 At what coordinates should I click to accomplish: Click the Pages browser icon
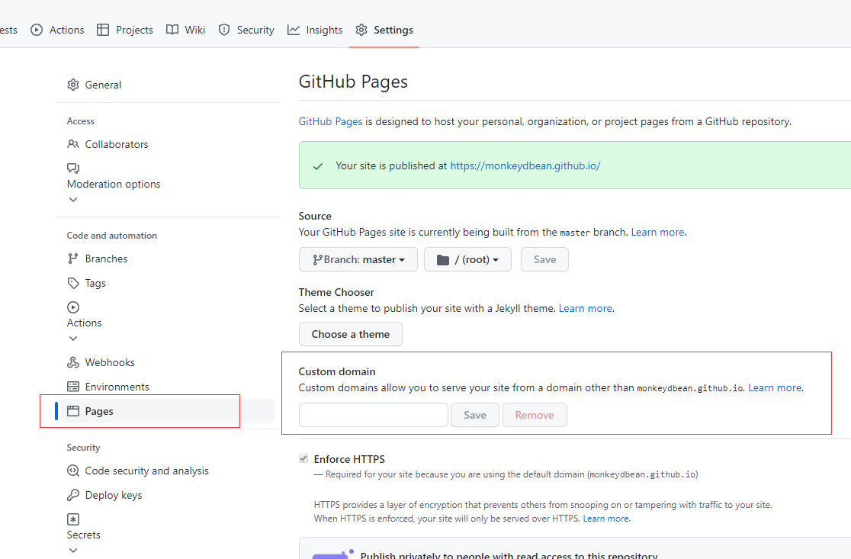tap(73, 411)
